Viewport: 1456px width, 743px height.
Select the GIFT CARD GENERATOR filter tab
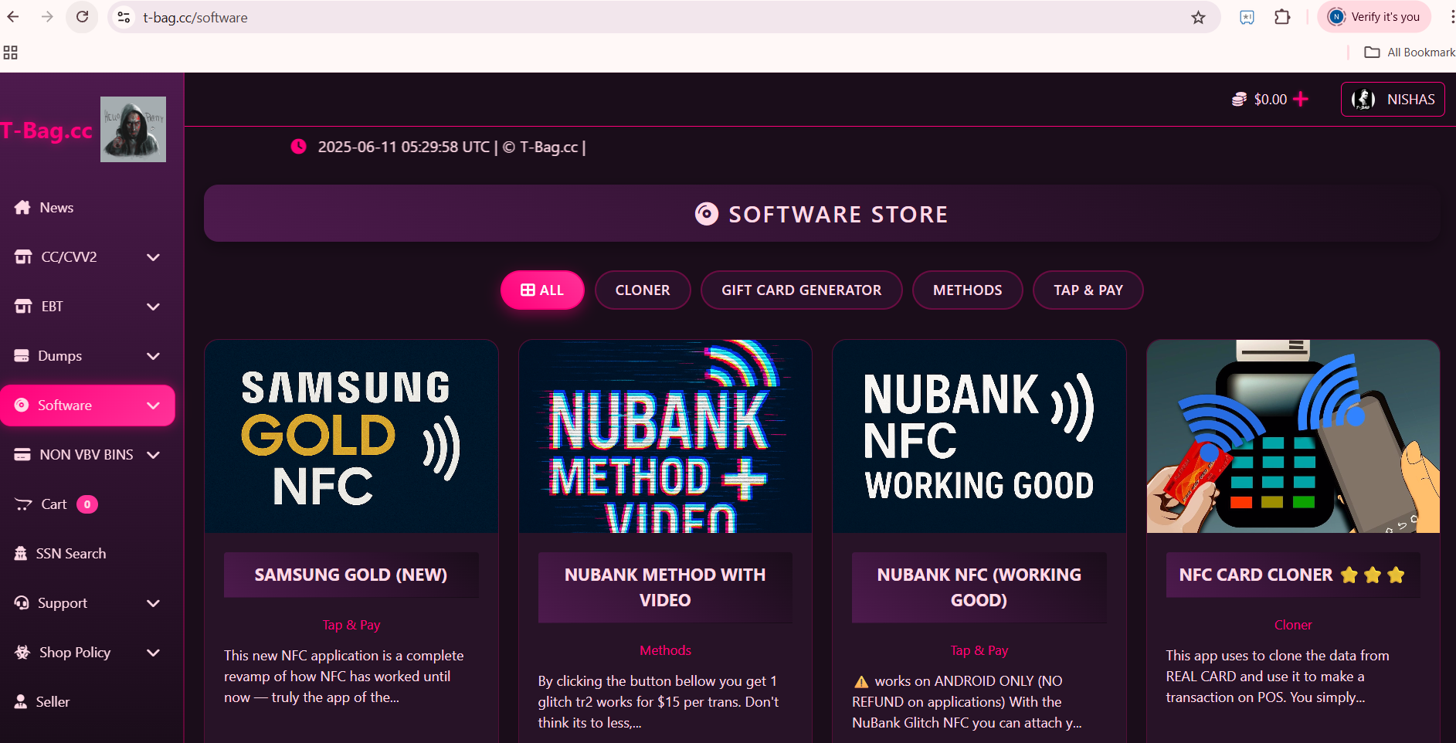801,290
